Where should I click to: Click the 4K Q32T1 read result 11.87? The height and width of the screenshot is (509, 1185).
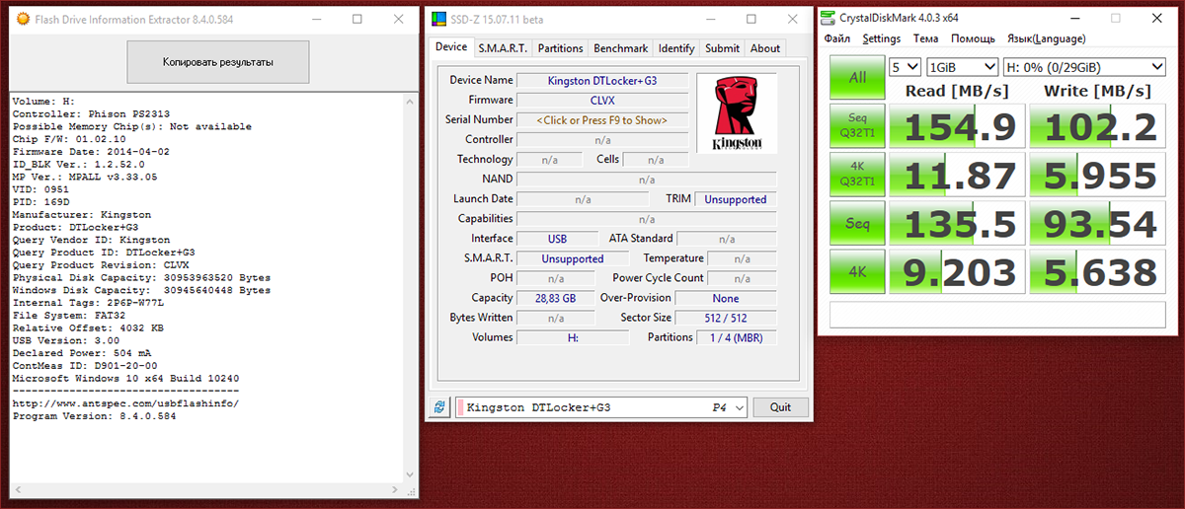956,175
